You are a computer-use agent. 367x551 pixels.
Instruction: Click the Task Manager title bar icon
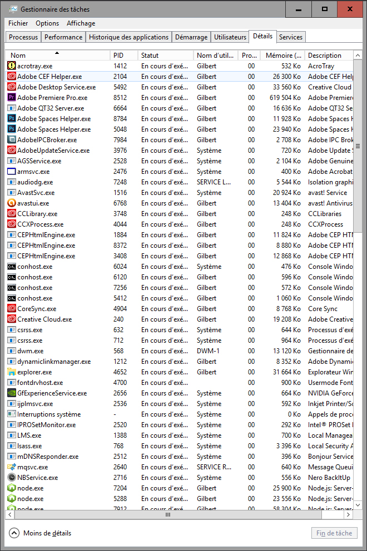click(x=13, y=9)
